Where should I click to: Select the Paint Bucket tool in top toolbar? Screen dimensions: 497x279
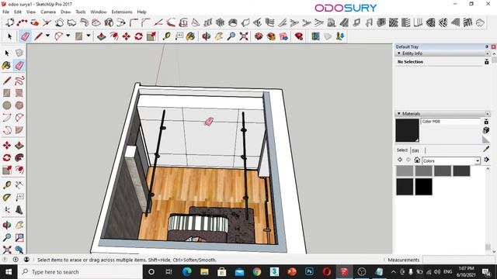[190, 36]
